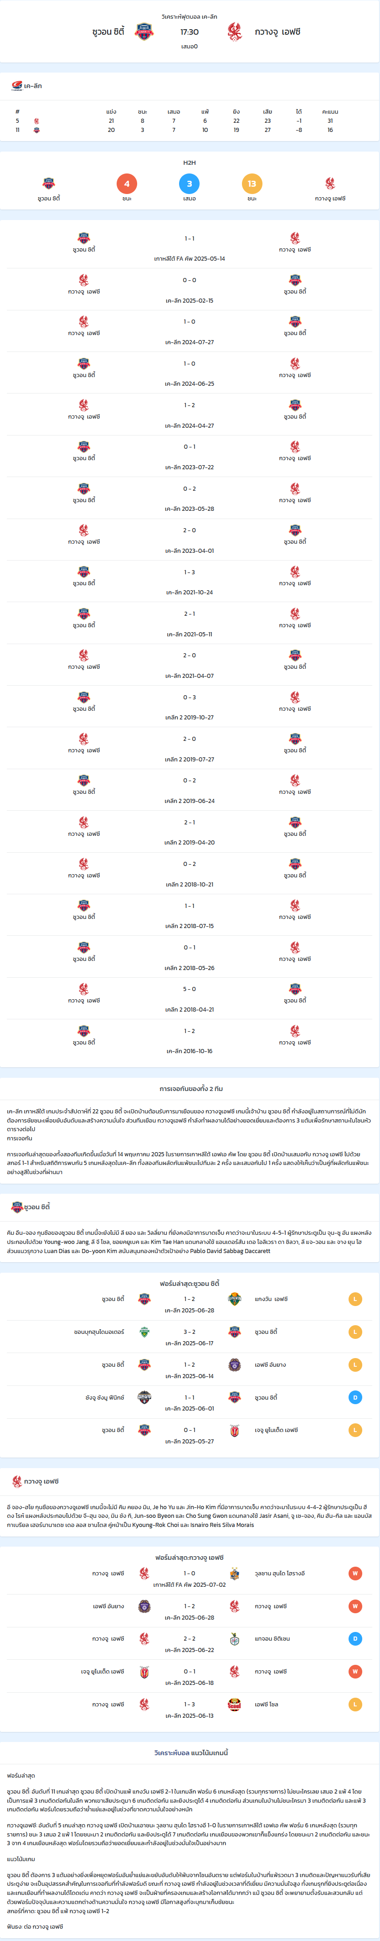This screenshot has width=380, height=1941.
Task: Click the orange H2H circle showing 4 wins
Action: tap(126, 183)
